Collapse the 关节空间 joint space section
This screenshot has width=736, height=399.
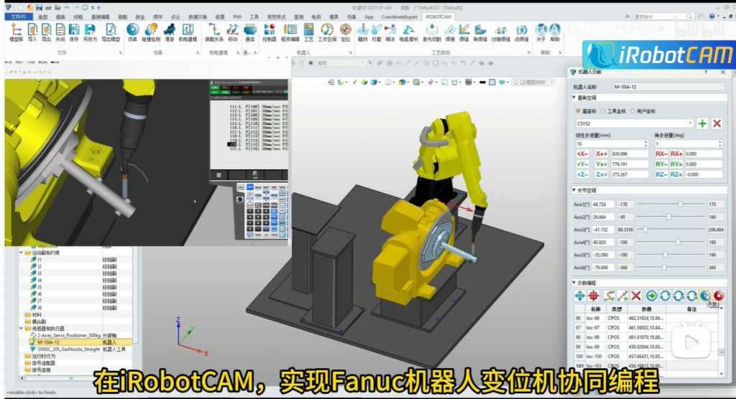[575, 190]
